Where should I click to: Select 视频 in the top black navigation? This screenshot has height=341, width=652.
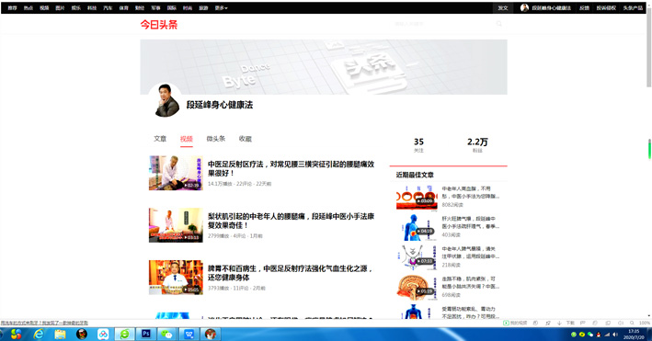44,8
